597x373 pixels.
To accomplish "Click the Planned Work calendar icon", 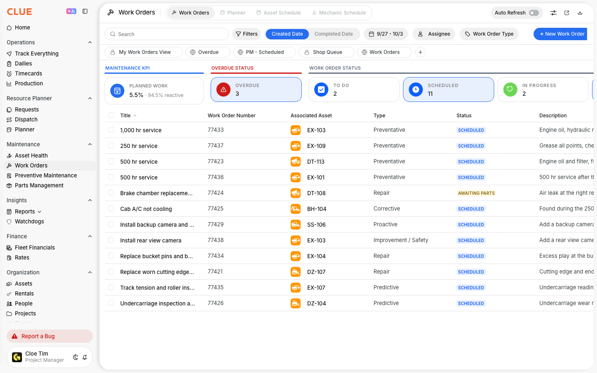I will (117, 91).
